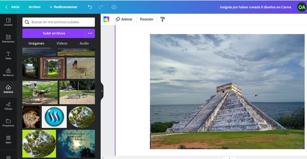Switch to the Audio tab
The width and height of the screenshot is (307, 159).
pyautogui.click(x=84, y=44)
